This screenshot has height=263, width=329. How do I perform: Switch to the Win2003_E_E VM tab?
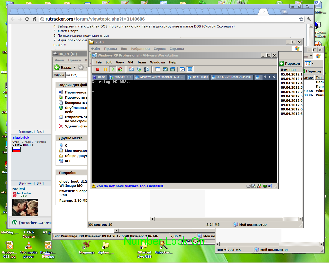click(x=120, y=77)
